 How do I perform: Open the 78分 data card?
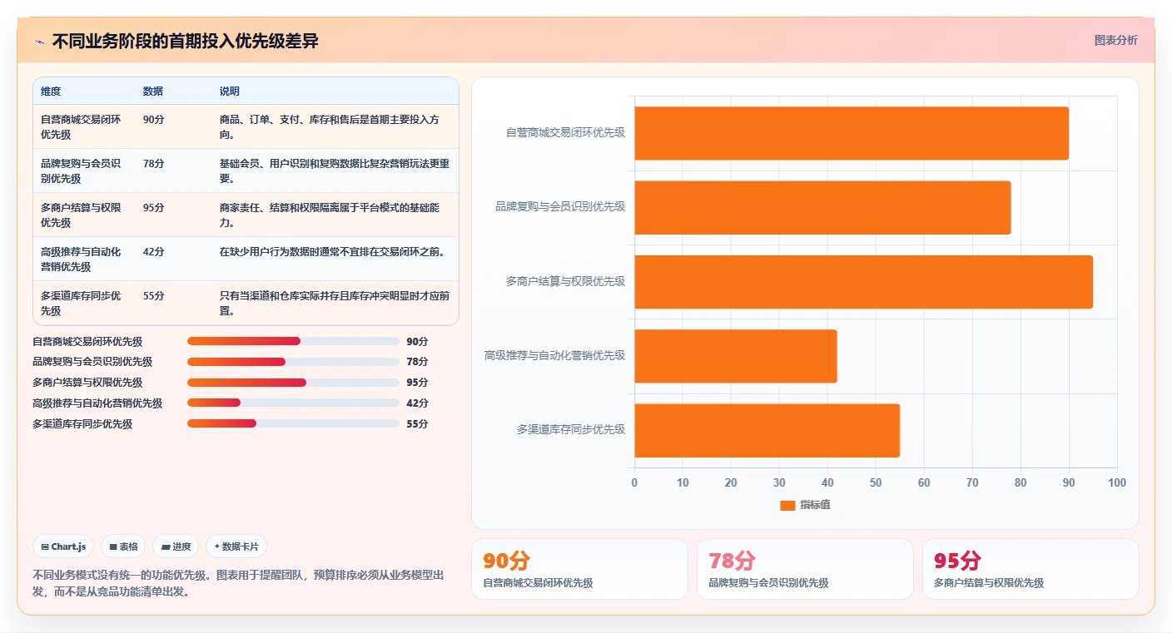[805, 569]
